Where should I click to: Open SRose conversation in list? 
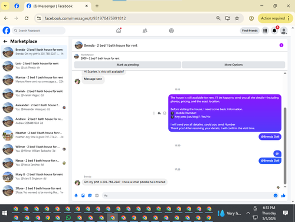click(x=34, y=191)
